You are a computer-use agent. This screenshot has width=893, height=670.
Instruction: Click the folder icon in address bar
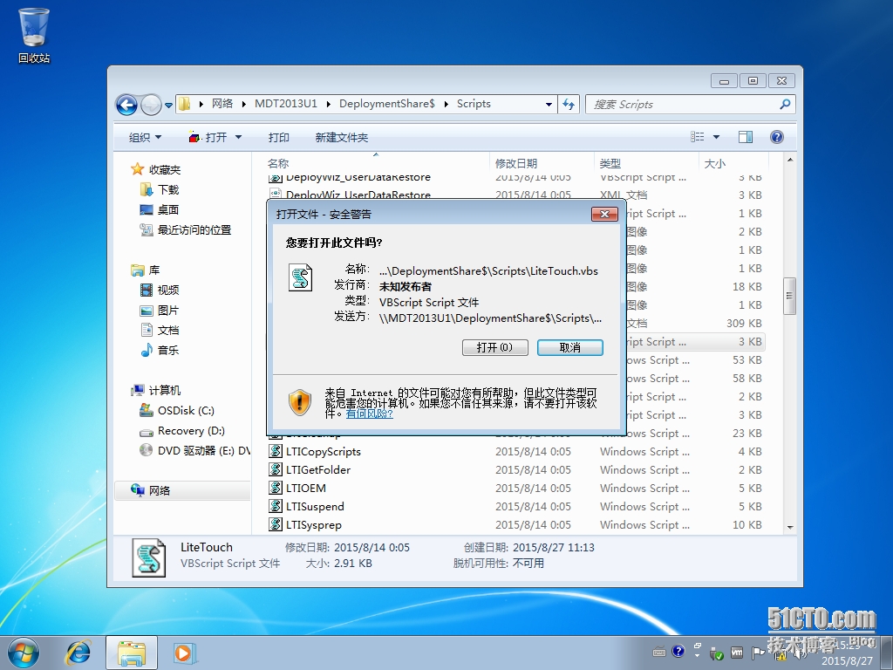[185, 104]
